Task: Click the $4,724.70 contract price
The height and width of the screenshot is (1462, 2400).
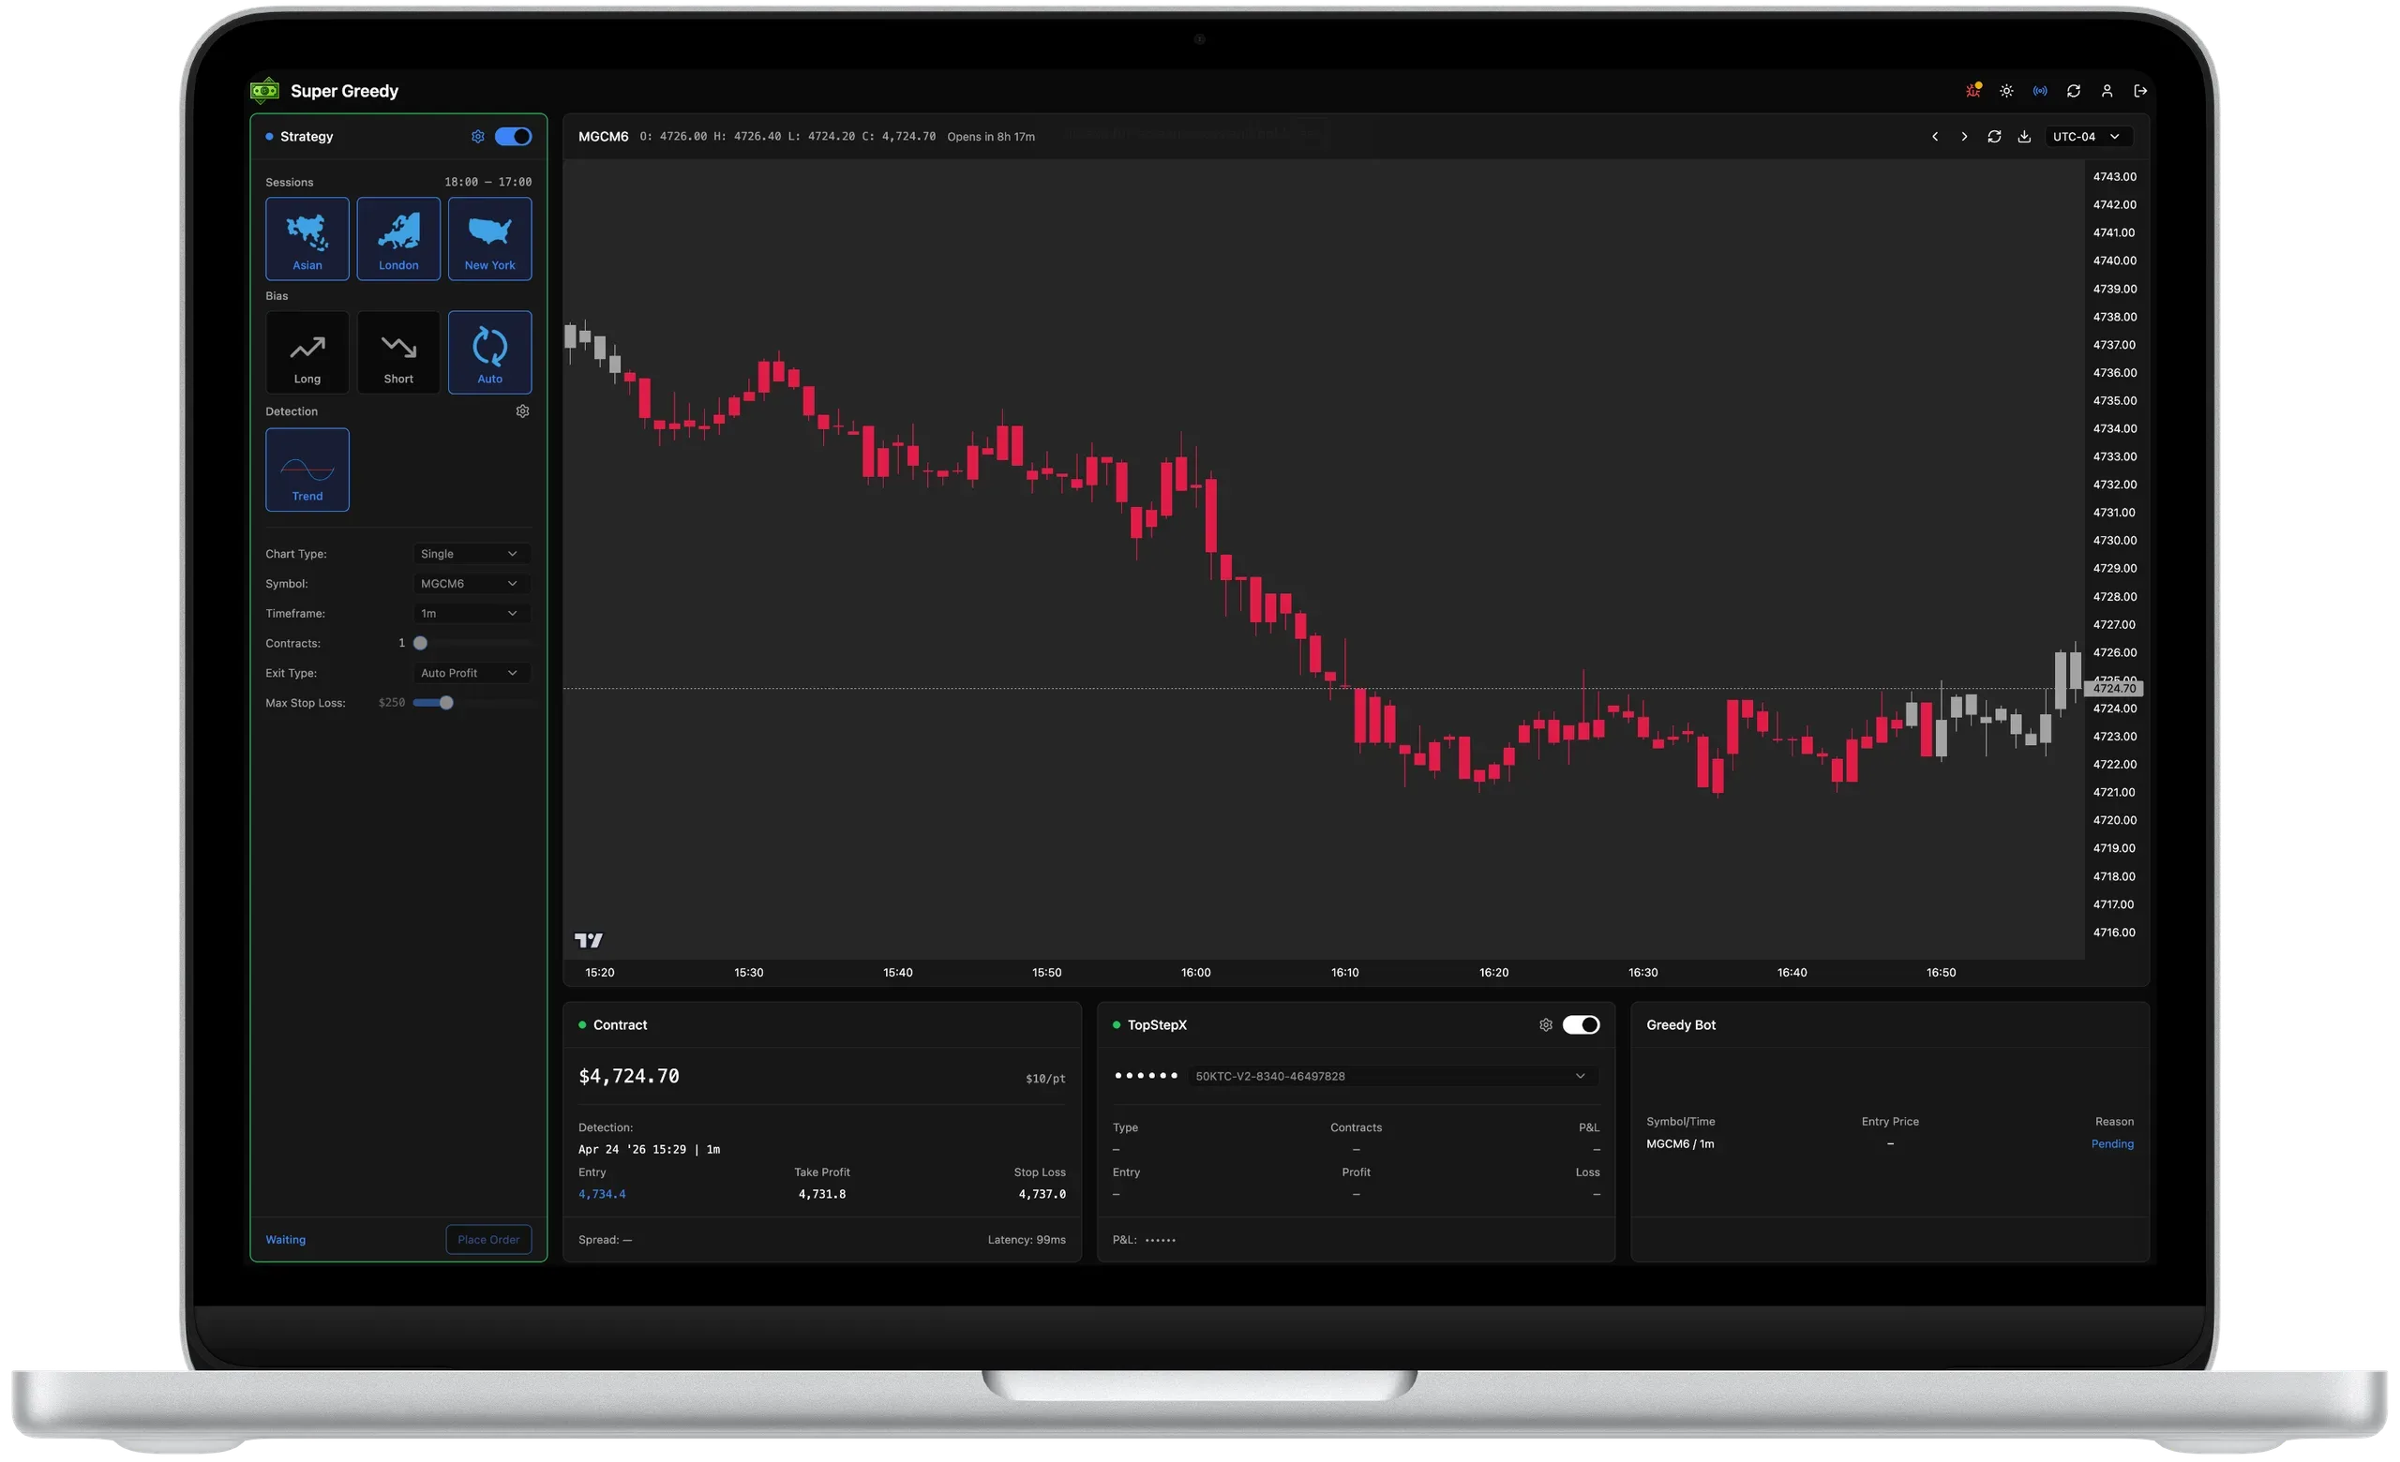Action: point(628,1076)
